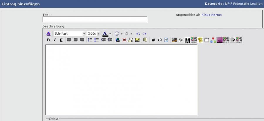Click the paperclip attachment icon

(127, 34)
